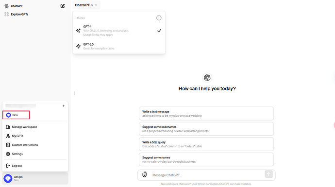Click 'How can I help you today?' heading
335x187 pixels.
[x=207, y=89]
